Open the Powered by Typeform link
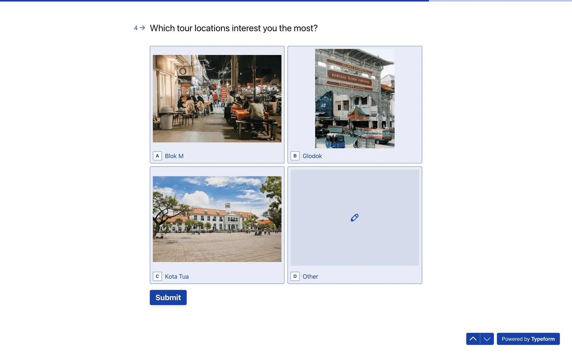572x357 pixels. coord(528,339)
